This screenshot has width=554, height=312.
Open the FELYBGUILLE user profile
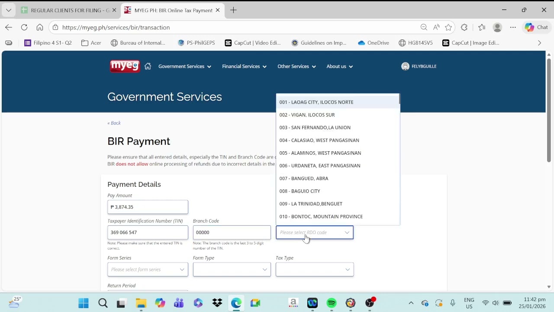click(419, 66)
